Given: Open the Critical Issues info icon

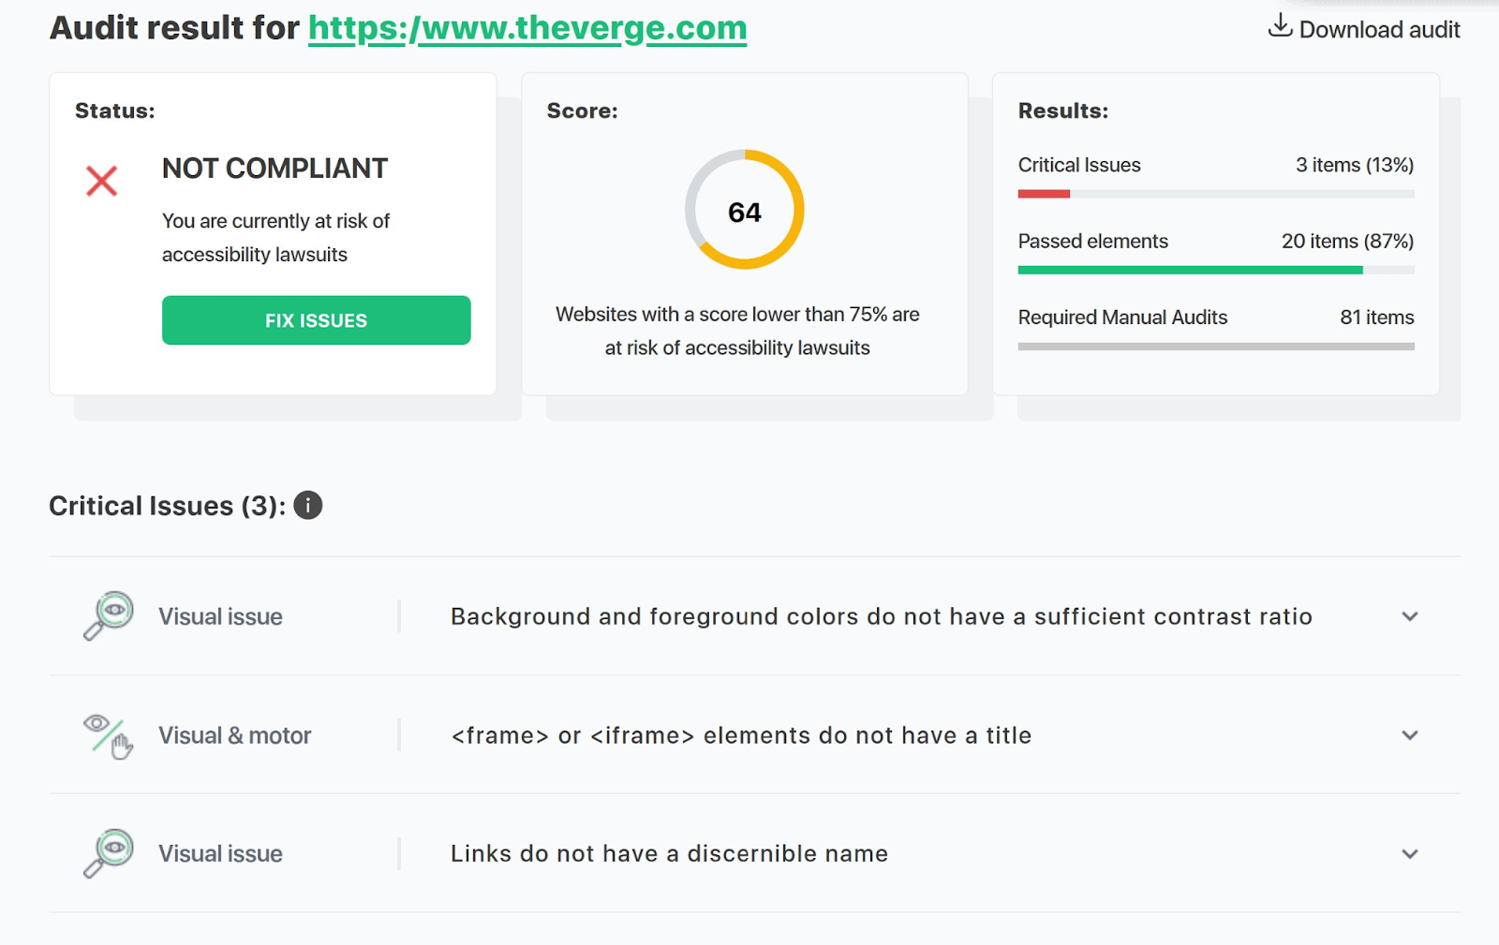Looking at the screenshot, I should coord(308,506).
